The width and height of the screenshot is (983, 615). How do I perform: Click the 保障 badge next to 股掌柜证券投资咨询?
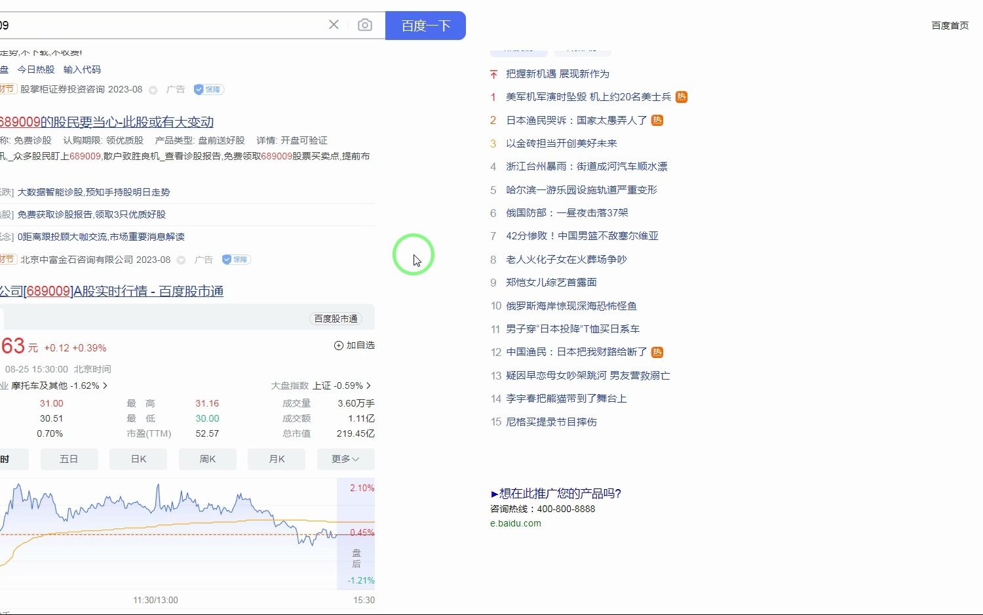tap(209, 89)
